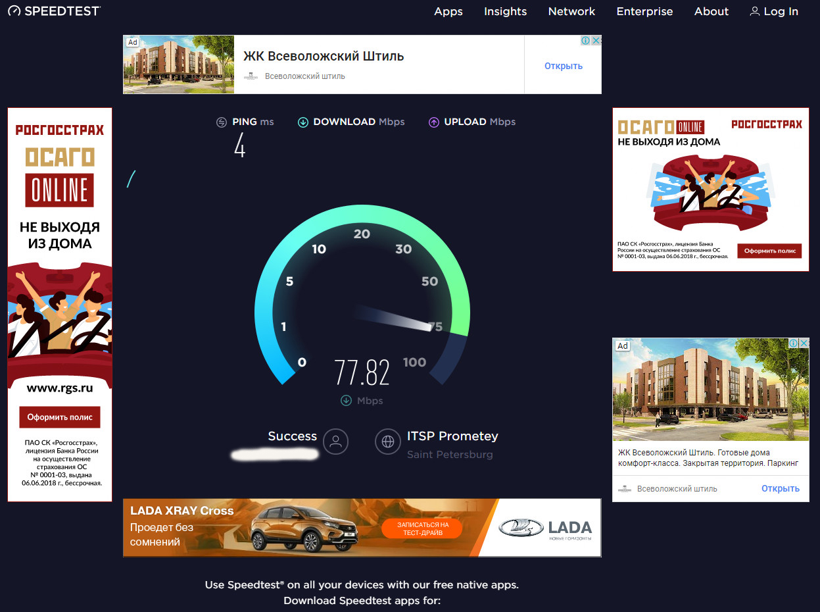The image size is (820, 612).
Task: Click the ЖК Всеволожский Штиль headline in top ad
Action: click(324, 56)
